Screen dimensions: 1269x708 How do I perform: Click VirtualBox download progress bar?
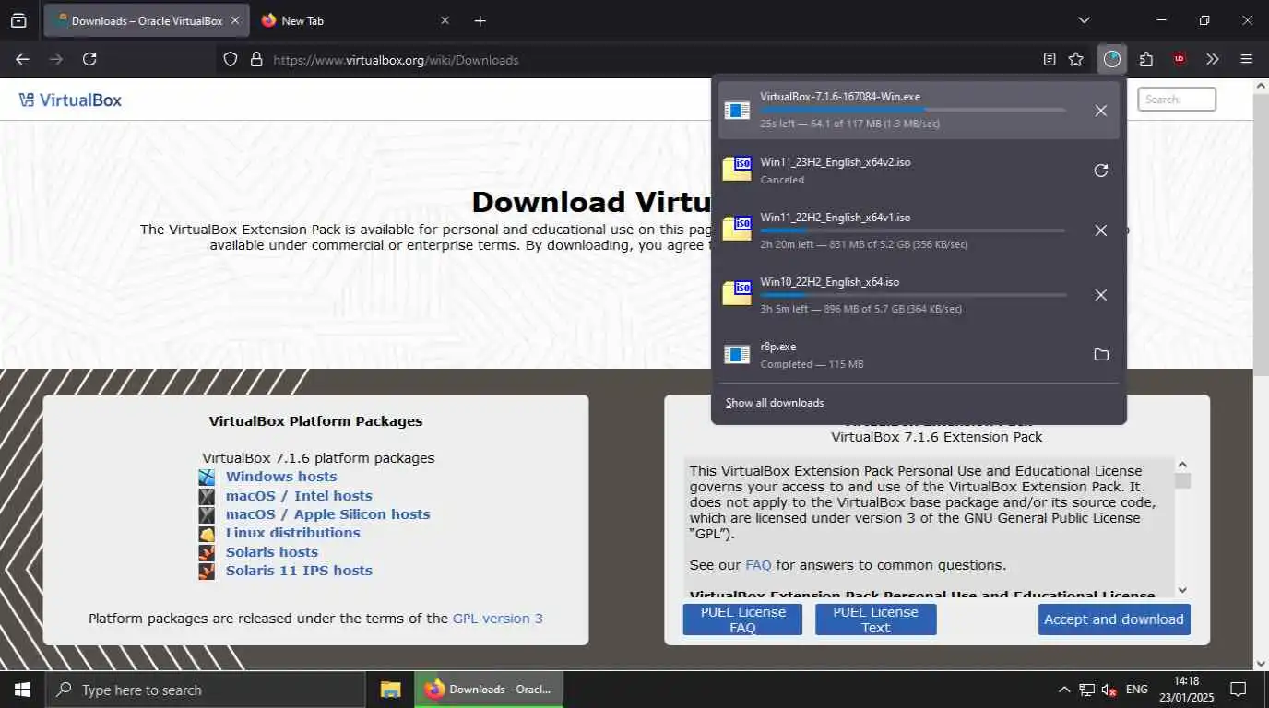tap(913, 110)
